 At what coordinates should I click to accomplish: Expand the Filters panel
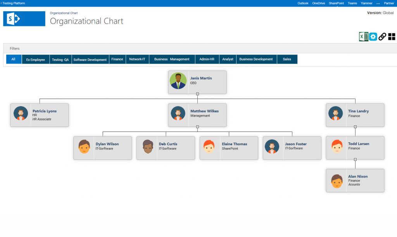14,48
